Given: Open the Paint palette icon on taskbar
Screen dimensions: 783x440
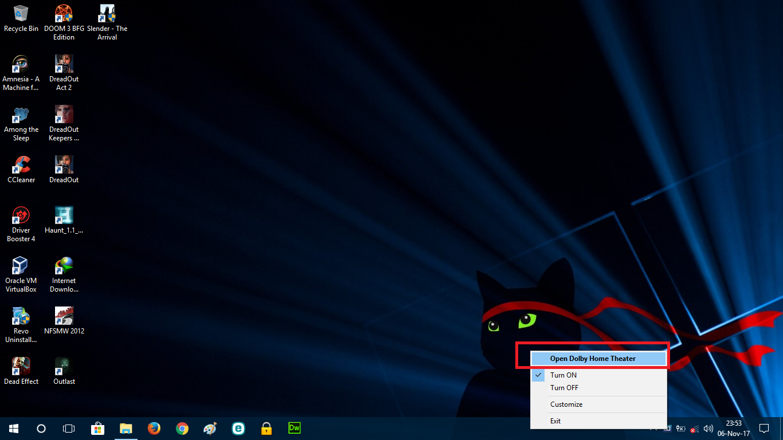Looking at the screenshot, I should pyautogui.click(x=210, y=428).
